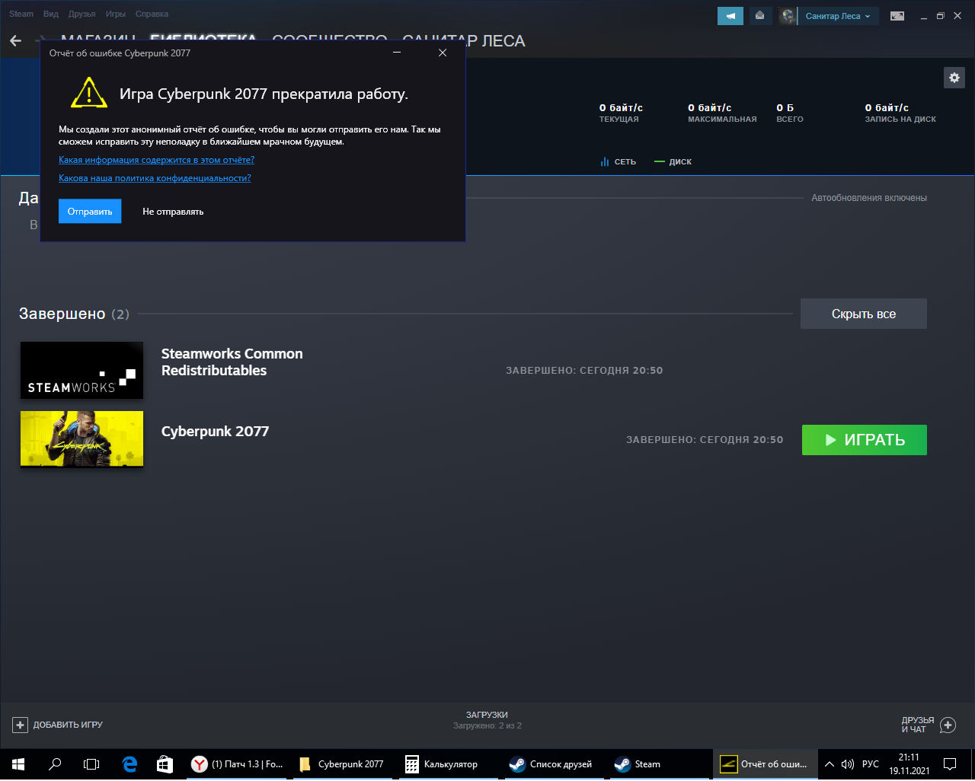975x781 pixels.
Task: Switch to the 'Cyberpunk 2077' folder window
Action: click(342, 764)
